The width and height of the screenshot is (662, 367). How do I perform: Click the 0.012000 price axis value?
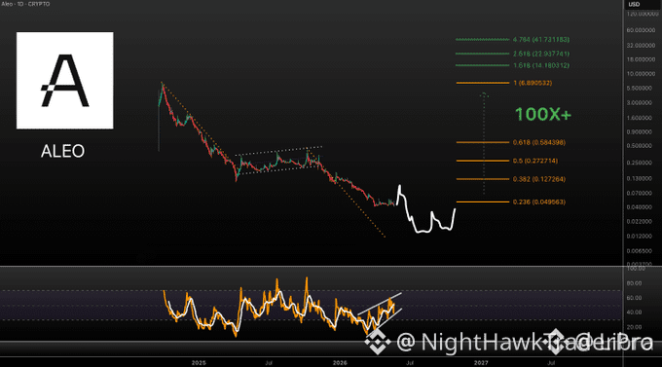tap(640, 237)
